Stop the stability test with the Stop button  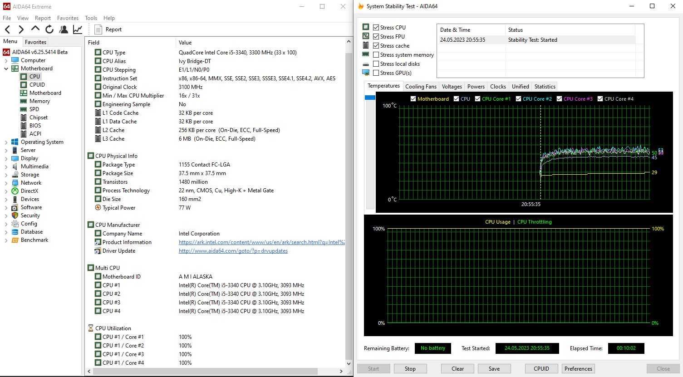[x=410, y=369]
